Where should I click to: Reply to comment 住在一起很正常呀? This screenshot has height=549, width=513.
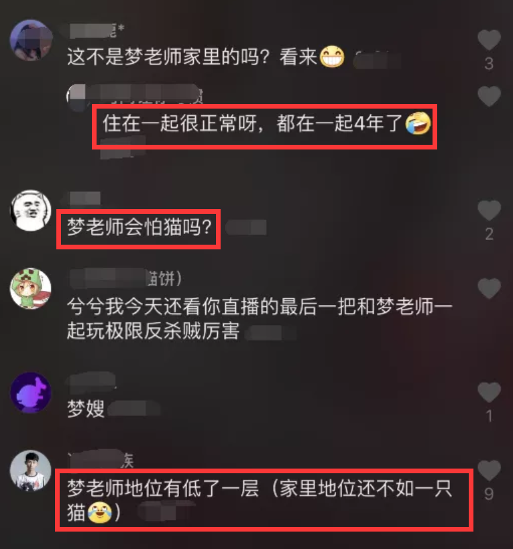[267, 123]
